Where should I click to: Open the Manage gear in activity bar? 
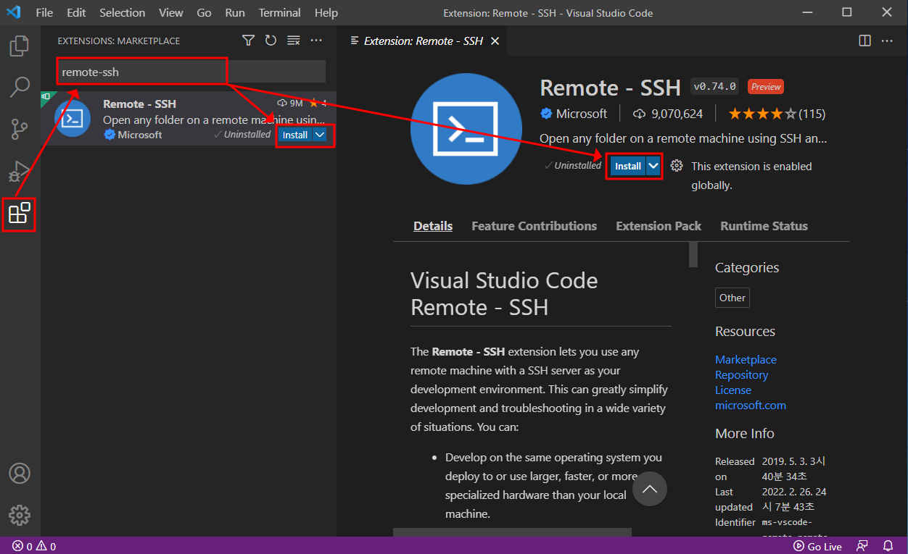click(20, 516)
